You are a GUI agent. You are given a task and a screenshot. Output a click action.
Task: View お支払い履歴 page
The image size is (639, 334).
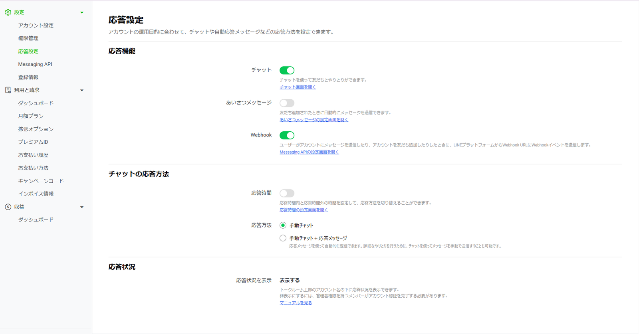(x=33, y=155)
